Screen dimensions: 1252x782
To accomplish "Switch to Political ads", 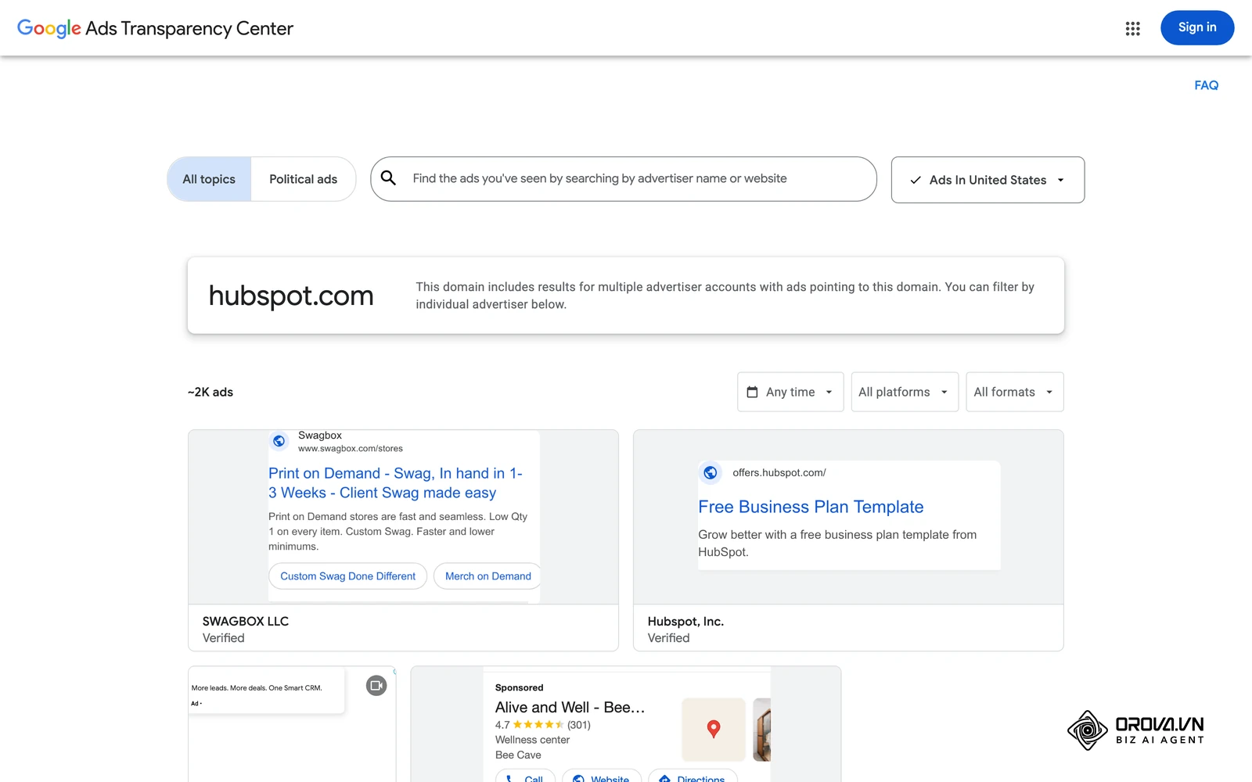I will 304,179.
